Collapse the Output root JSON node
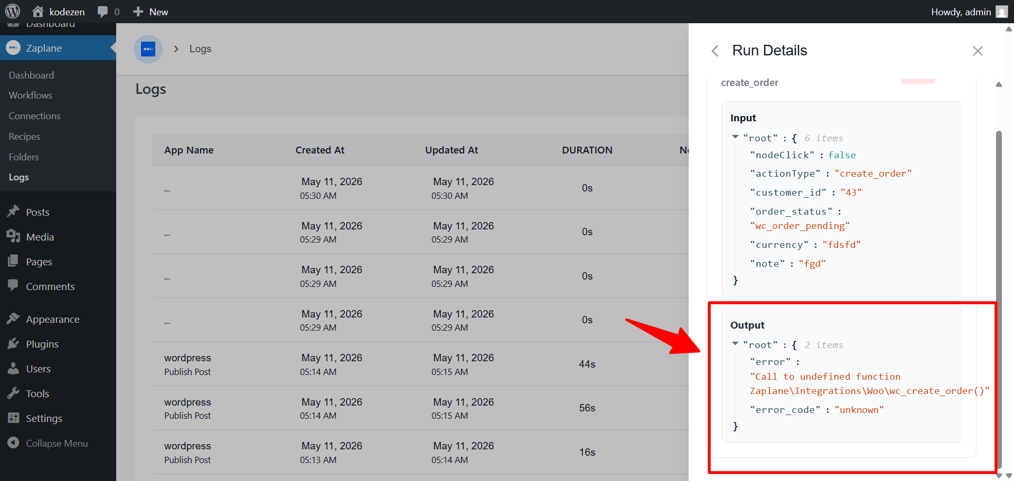The height and width of the screenshot is (481, 1014). 735,344
